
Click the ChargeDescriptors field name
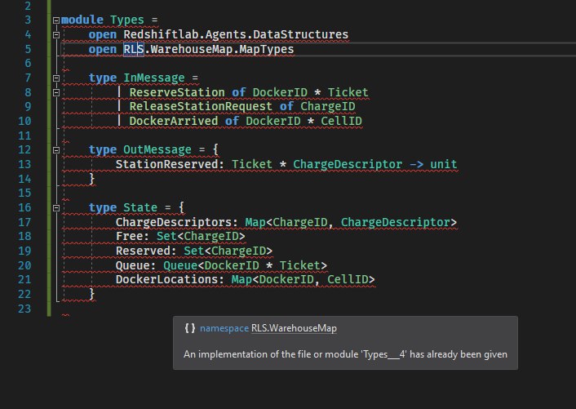pos(173,222)
